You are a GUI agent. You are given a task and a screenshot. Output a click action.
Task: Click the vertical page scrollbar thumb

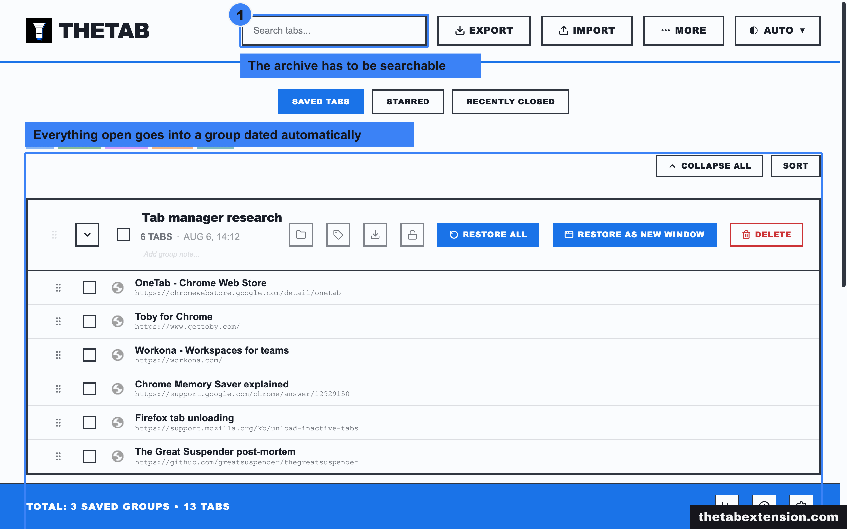(843, 144)
